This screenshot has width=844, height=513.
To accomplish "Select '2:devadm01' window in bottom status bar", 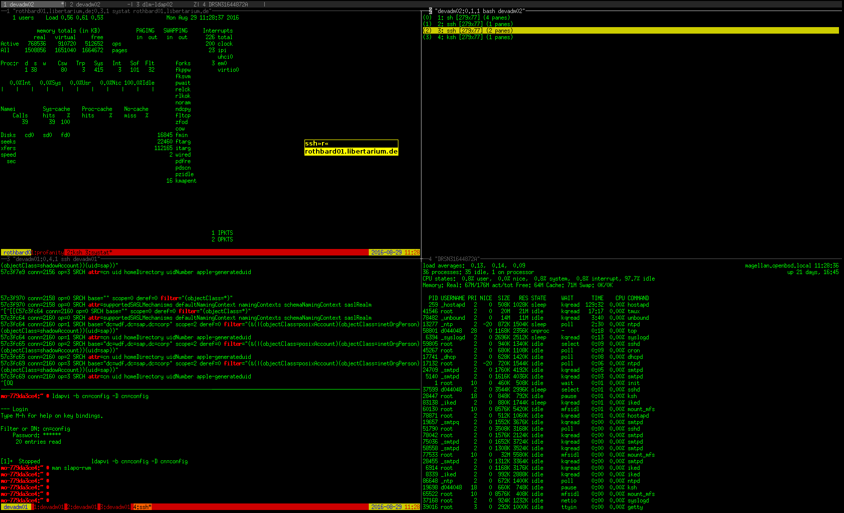I will pos(81,507).
